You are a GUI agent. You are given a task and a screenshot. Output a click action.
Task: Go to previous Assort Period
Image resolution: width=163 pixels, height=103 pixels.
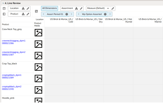(44, 14)
